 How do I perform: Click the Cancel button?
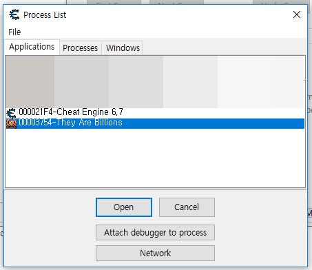[187, 207]
